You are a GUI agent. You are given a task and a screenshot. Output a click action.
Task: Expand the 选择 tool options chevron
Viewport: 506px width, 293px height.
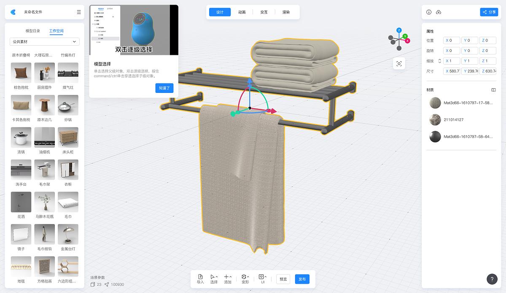pyautogui.click(x=217, y=276)
